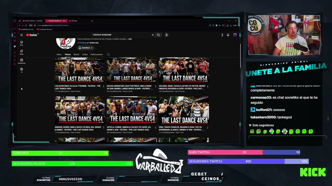Go to YouTube home via the logo
332x186 pixels.
coord(32,35)
